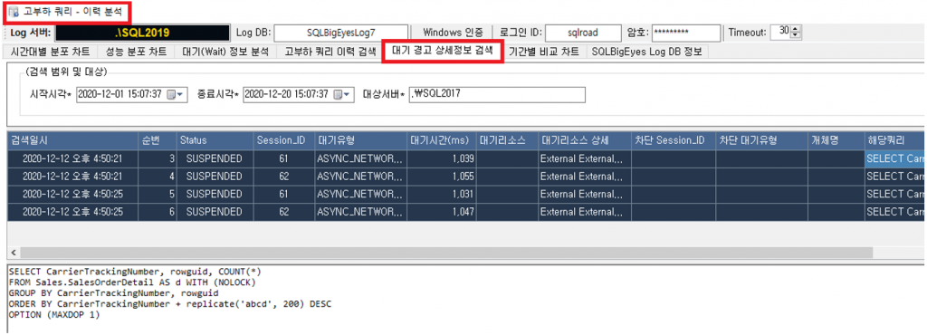
Task: Click the 암호 password field
Action: pos(686,33)
